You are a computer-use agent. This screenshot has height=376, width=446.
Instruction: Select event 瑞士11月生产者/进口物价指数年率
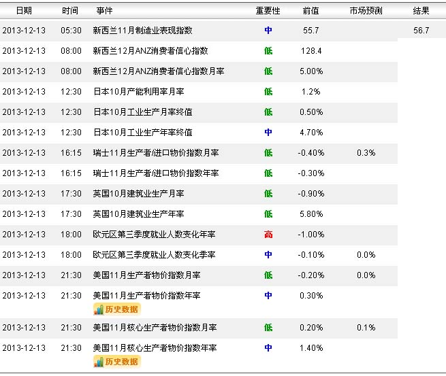tap(156, 173)
